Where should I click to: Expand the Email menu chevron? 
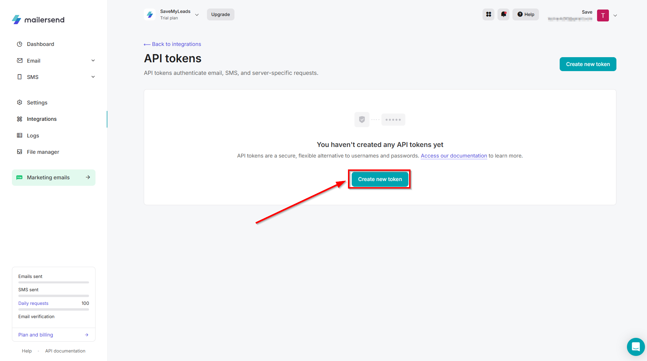pyautogui.click(x=93, y=61)
